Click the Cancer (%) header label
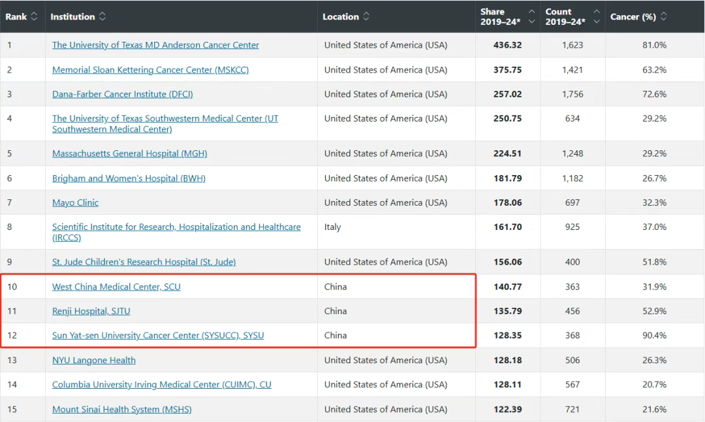Screen dimensions: 705x422 633,16
